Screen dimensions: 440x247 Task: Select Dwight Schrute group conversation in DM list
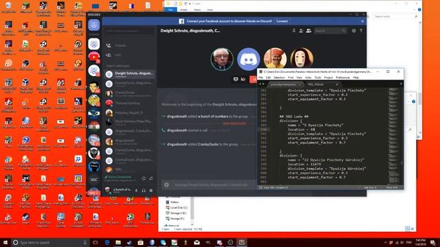130,74
